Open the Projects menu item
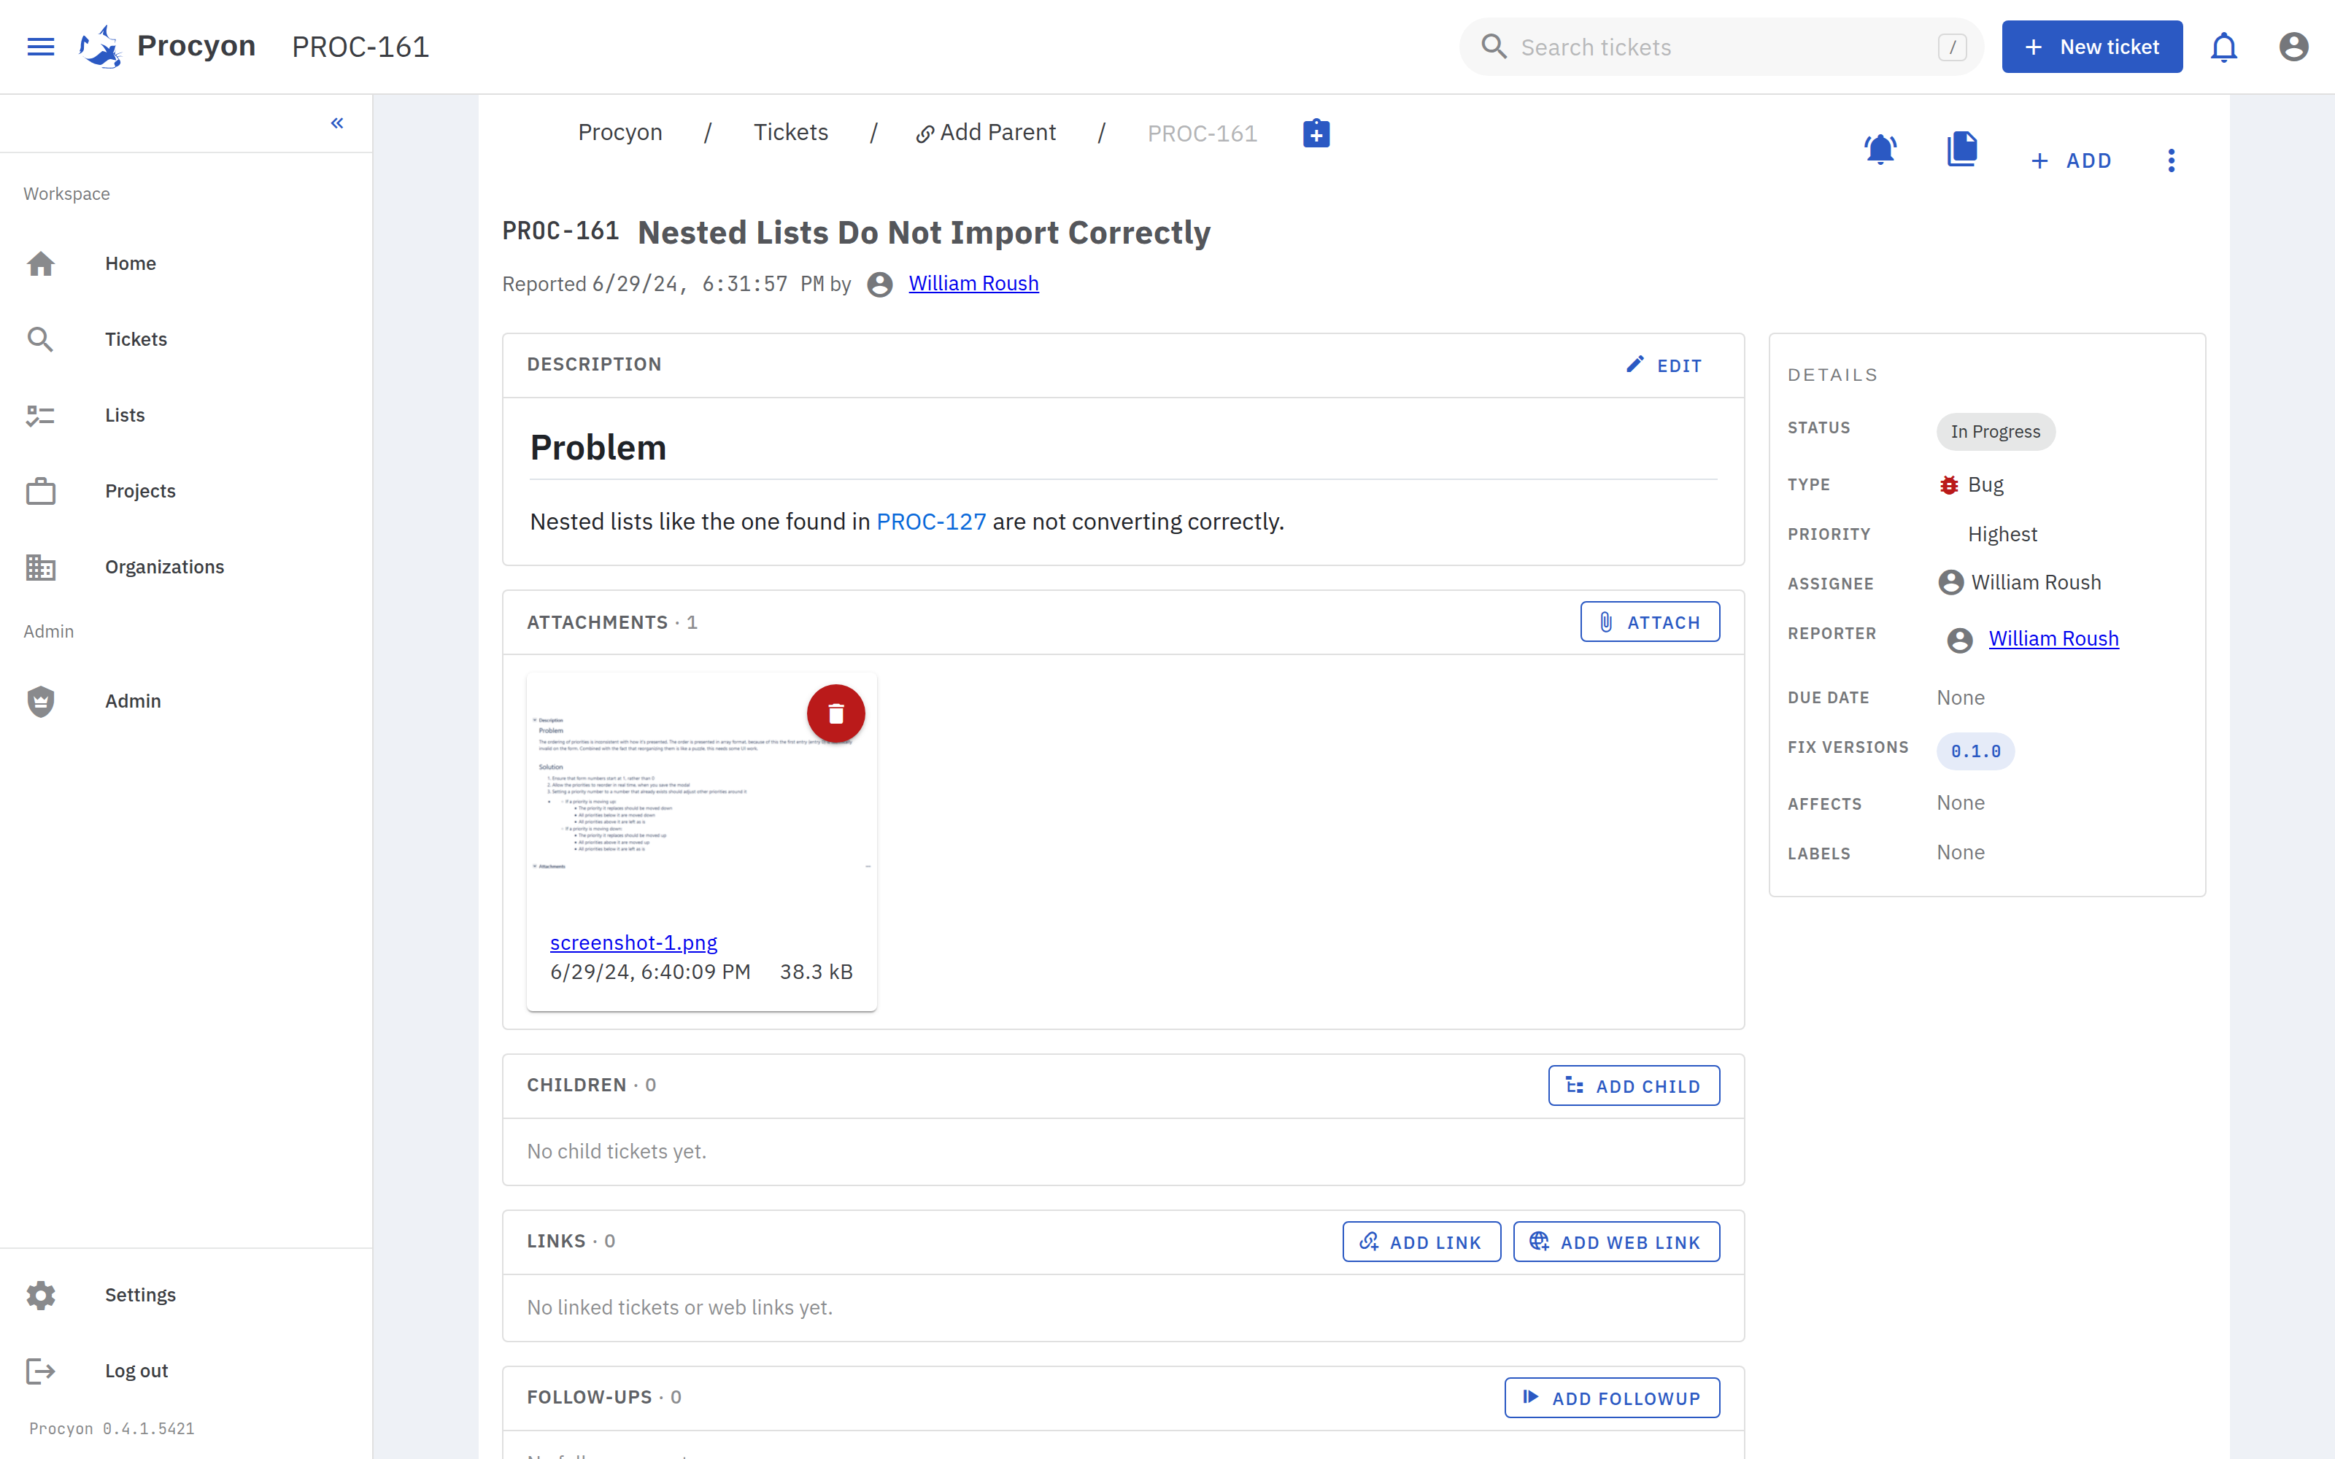 click(186, 491)
